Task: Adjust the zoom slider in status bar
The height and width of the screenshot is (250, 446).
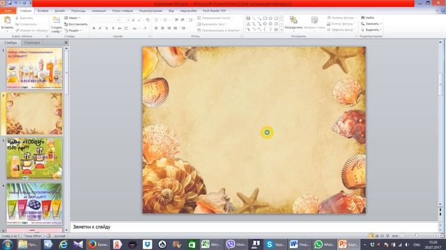Action: 416,236
